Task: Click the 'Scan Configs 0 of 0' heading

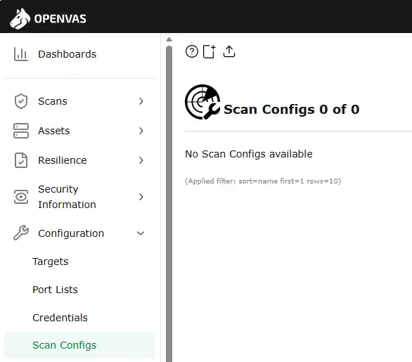Action: [291, 109]
